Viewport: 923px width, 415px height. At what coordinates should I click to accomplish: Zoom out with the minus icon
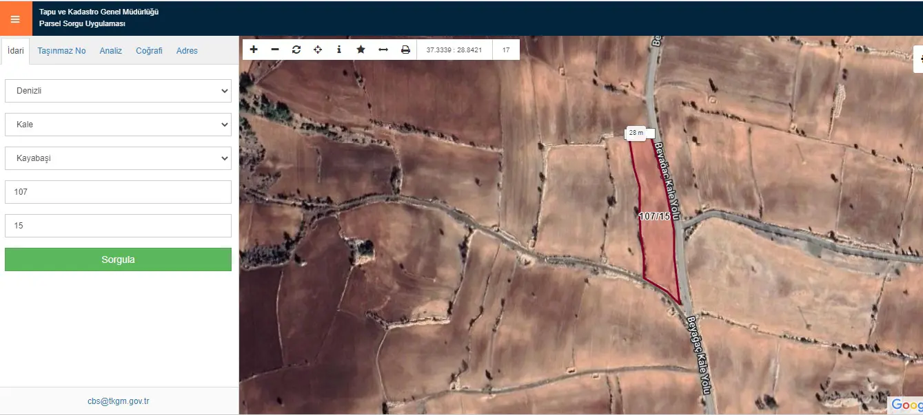[275, 50]
